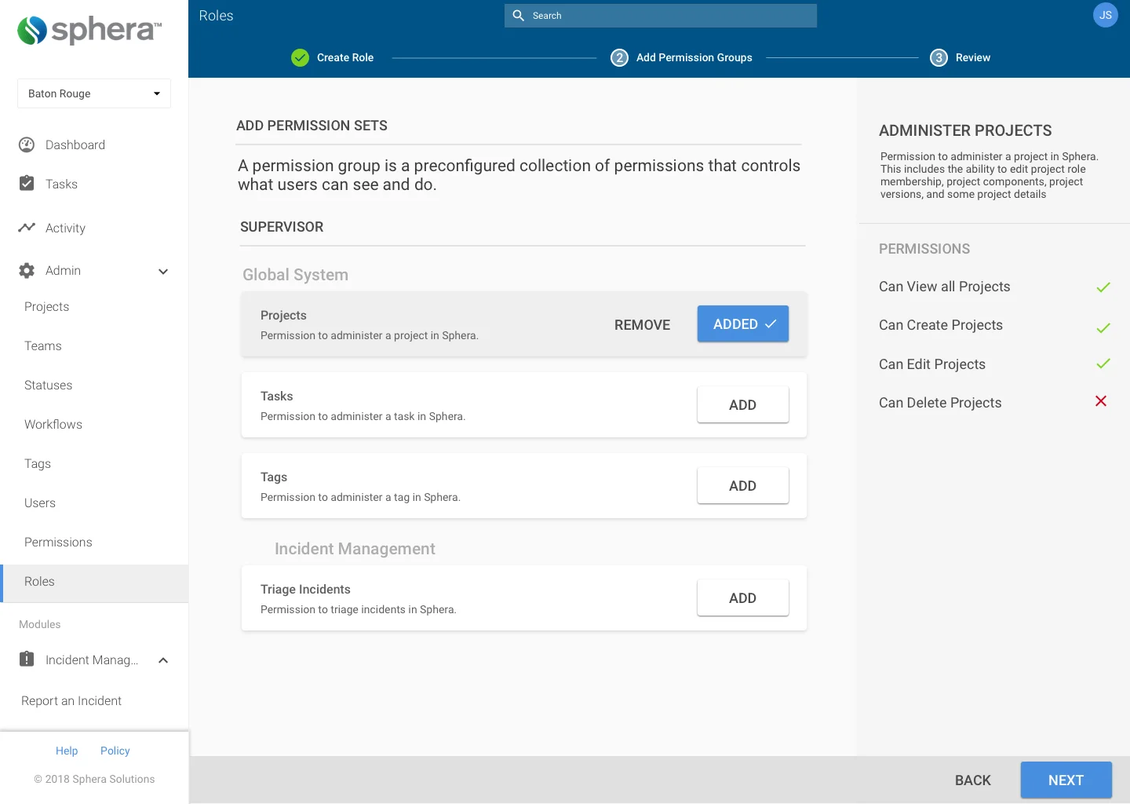Screen dimensions: 1130x804
Task: Go to Statuses under Admin
Action: pyautogui.click(x=48, y=385)
